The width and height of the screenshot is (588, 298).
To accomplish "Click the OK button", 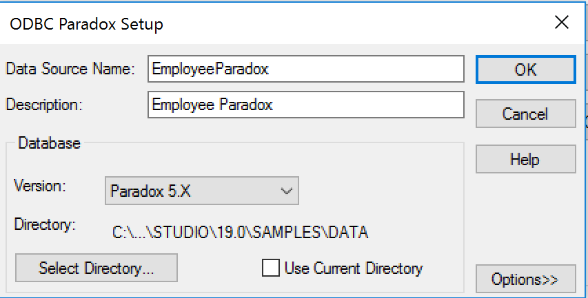I will point(526,70).
